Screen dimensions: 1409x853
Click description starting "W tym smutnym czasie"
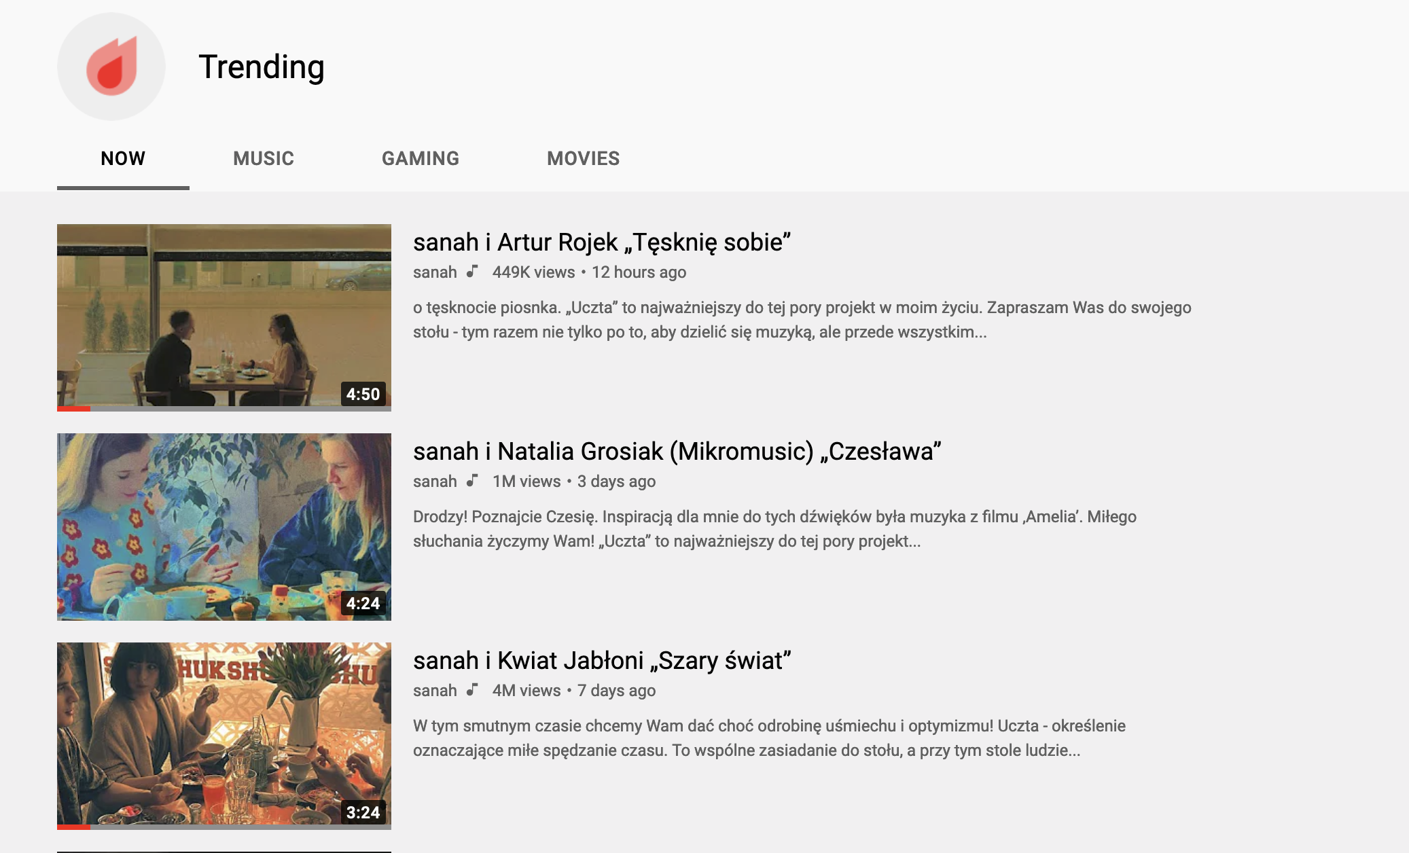tap(769, 738)
